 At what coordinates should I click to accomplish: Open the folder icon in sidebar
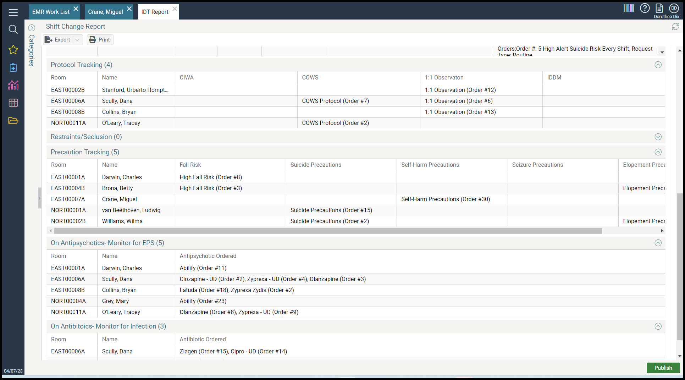(x=13, y=121)
